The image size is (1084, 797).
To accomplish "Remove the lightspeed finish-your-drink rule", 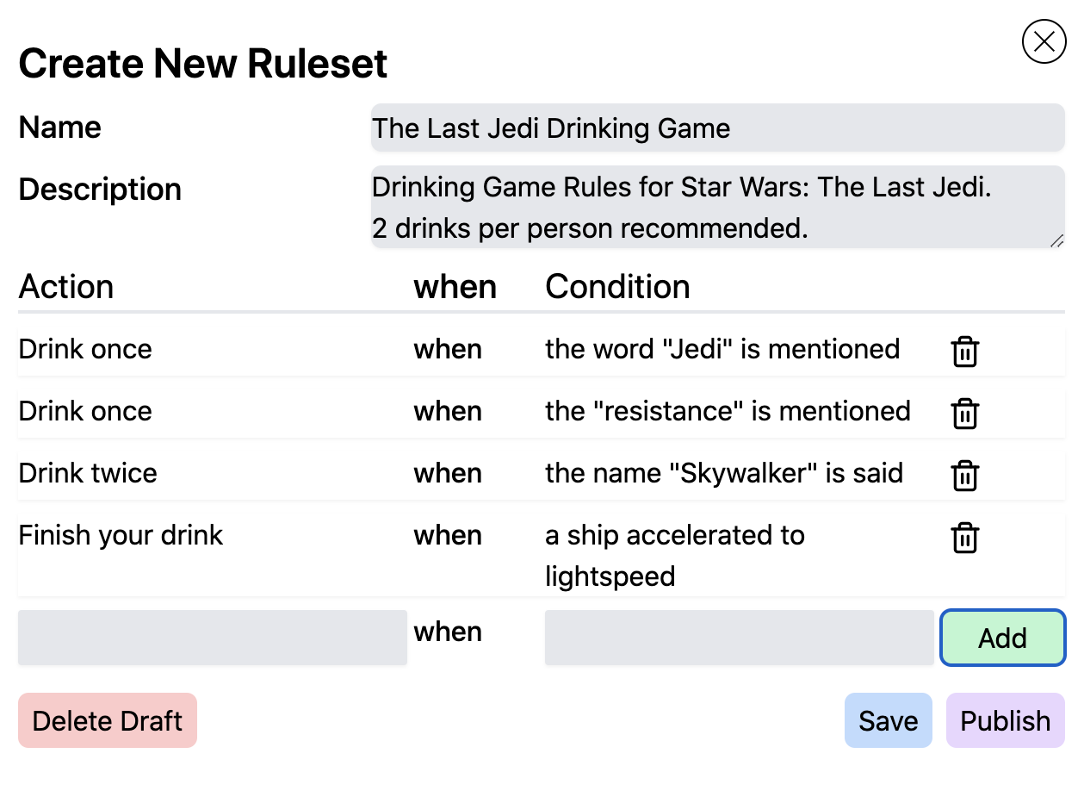I will coord(964,537).
